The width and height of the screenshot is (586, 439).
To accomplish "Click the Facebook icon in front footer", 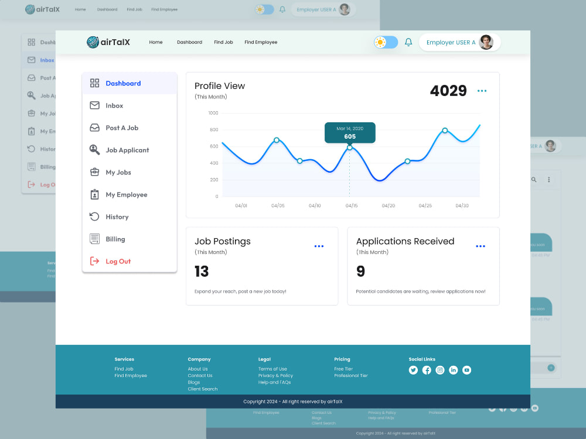I will pos(427,370).
